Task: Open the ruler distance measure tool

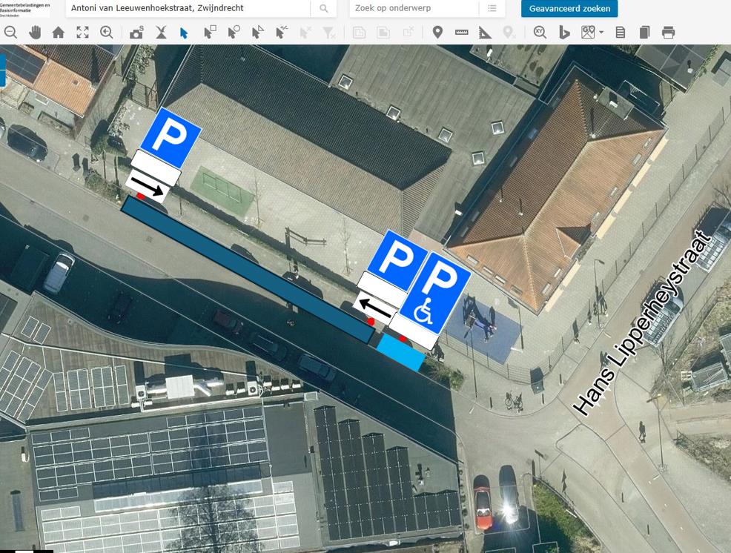Action: [x=461, y=33]
